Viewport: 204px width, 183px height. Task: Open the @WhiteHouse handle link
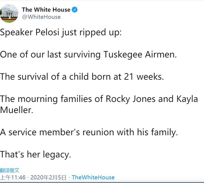(x=41, y=17)
